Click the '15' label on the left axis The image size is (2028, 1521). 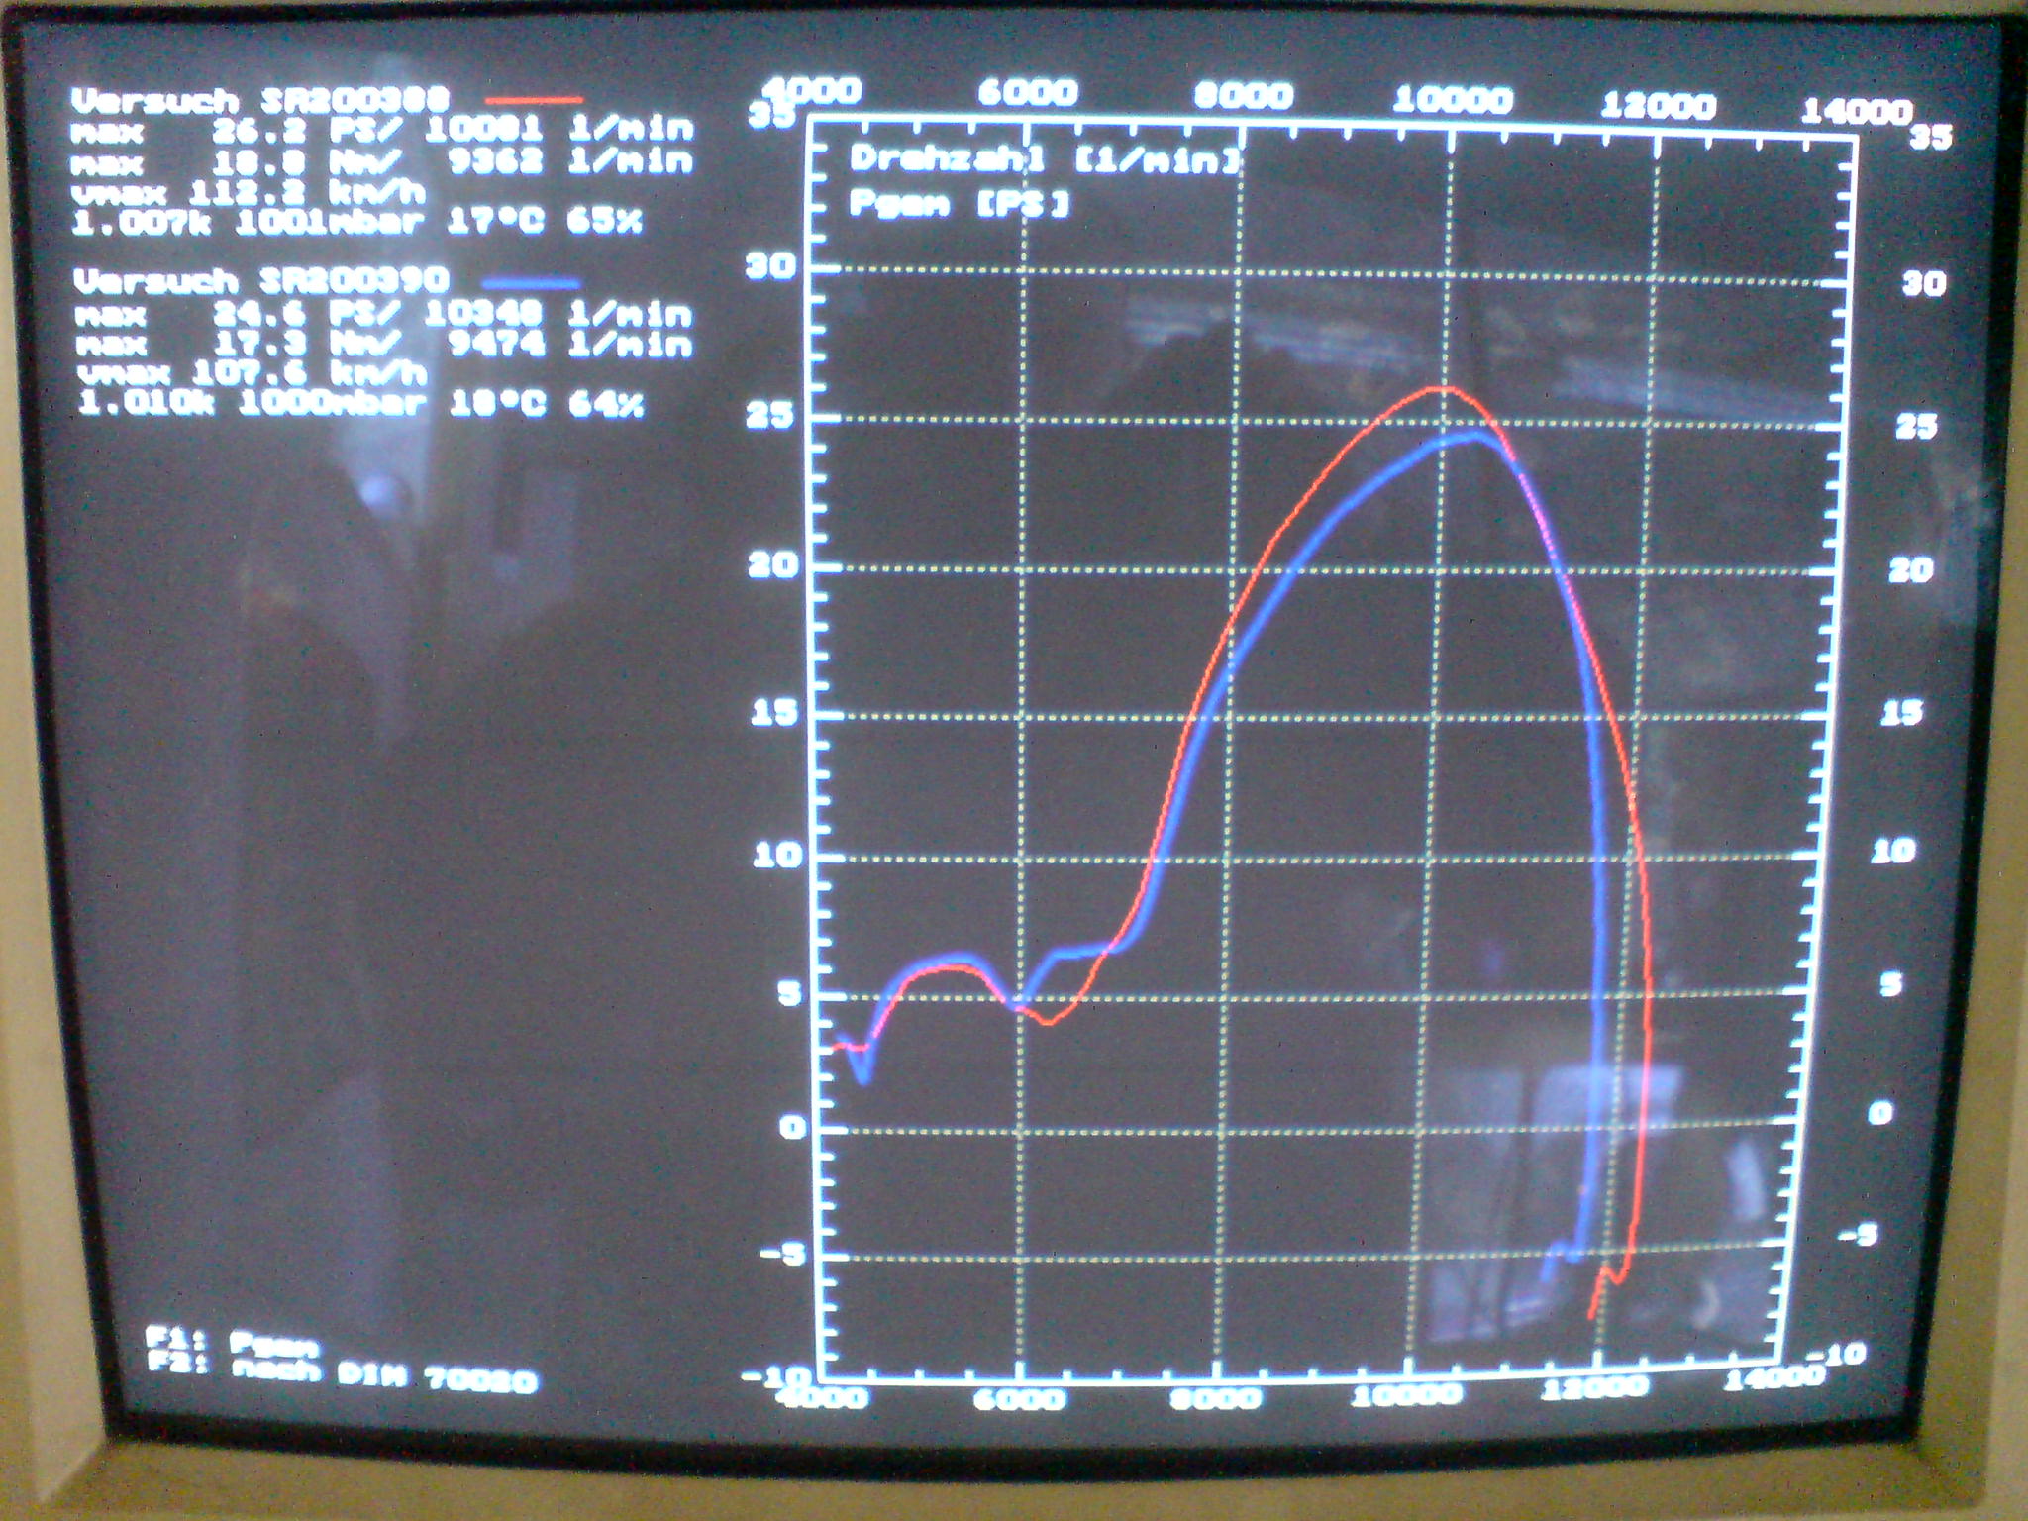[772, 712]
